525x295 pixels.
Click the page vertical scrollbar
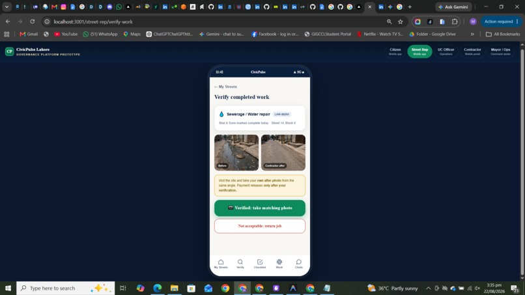coord(522,161)
